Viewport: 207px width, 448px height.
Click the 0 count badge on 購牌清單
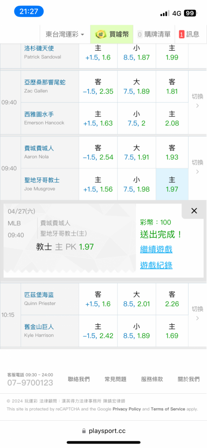pos(140,34)
